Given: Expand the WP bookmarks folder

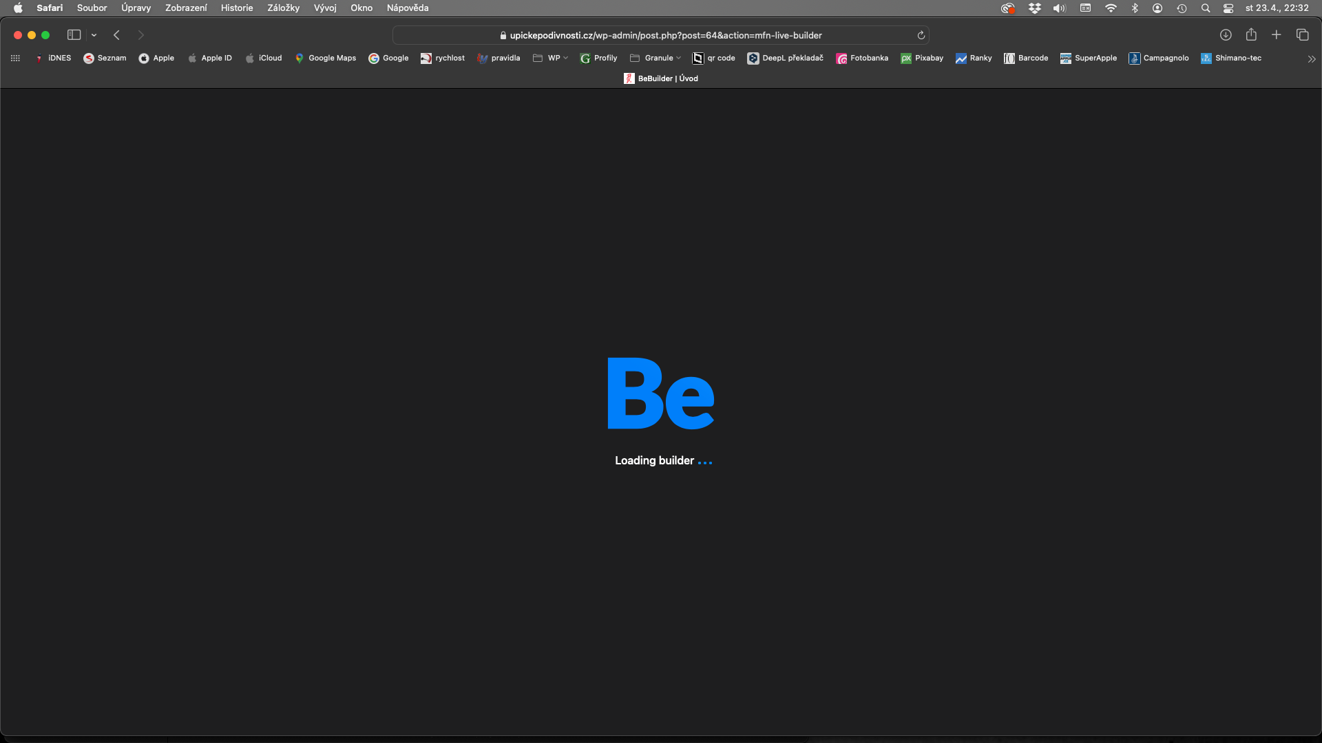Looking at the screenshot, I should (550, 58).
